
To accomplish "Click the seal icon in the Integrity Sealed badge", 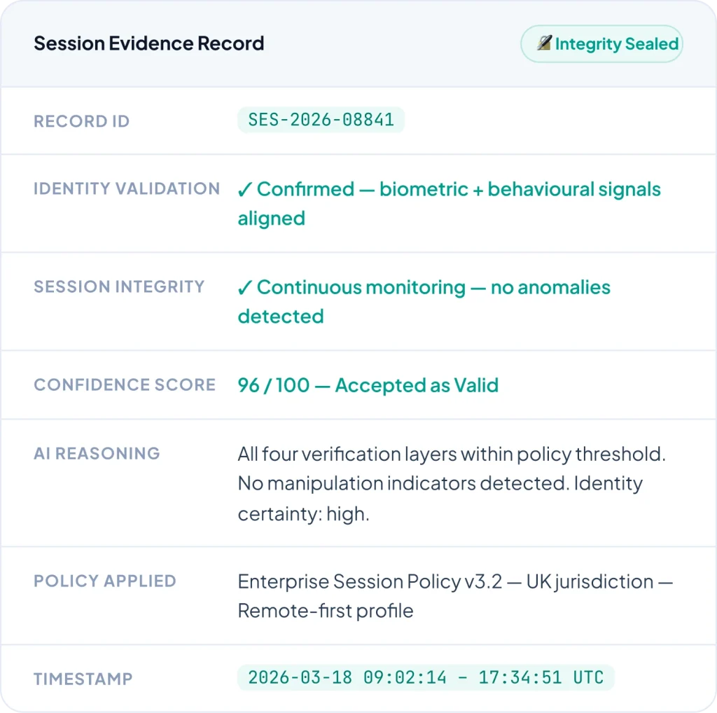I will 544,43.
